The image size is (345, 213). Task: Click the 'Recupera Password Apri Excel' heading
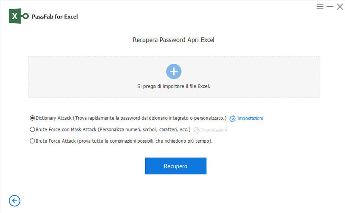click(174, 40)
